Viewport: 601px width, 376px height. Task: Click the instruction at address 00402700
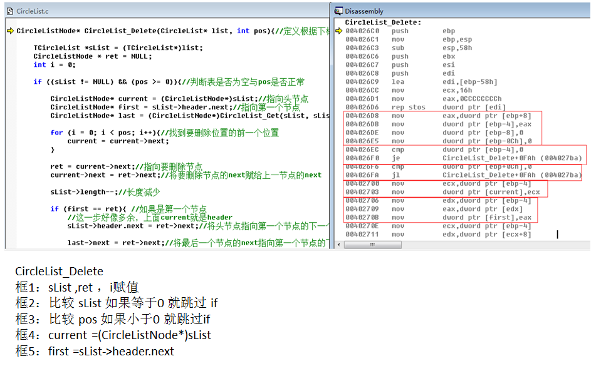click(x=438, y=183)
